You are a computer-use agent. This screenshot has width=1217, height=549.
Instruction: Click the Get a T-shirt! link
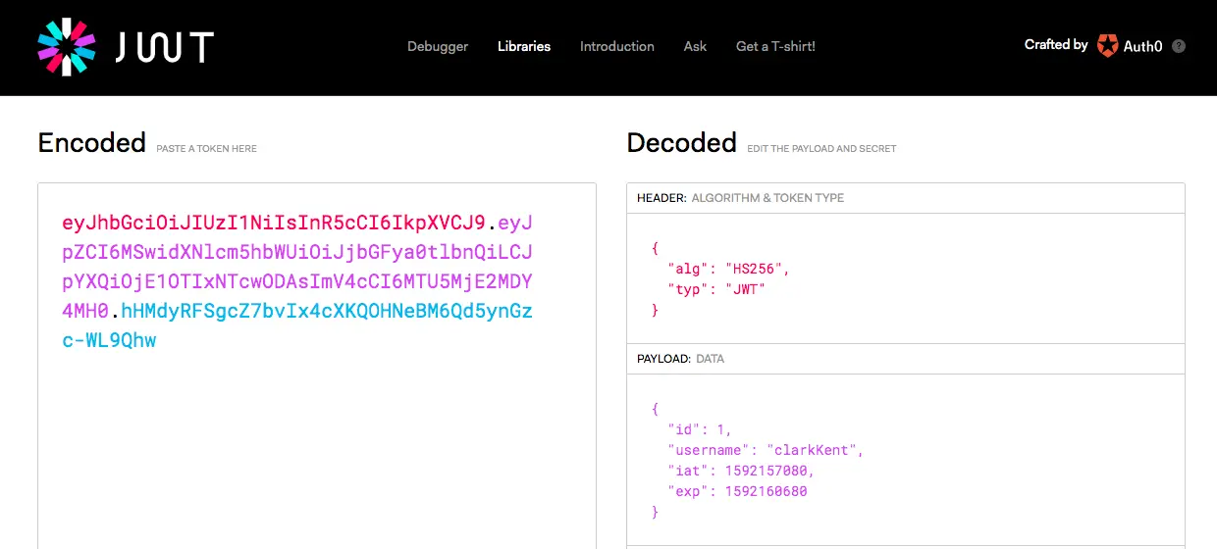tap(775, 46)
